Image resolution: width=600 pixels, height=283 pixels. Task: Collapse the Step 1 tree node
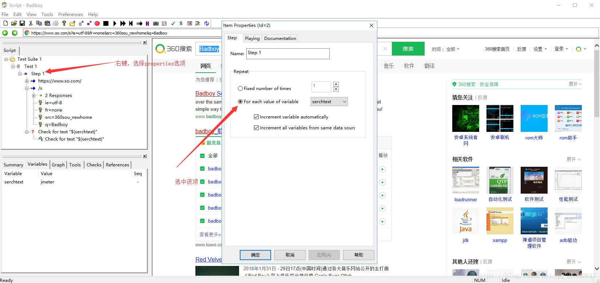20,74
